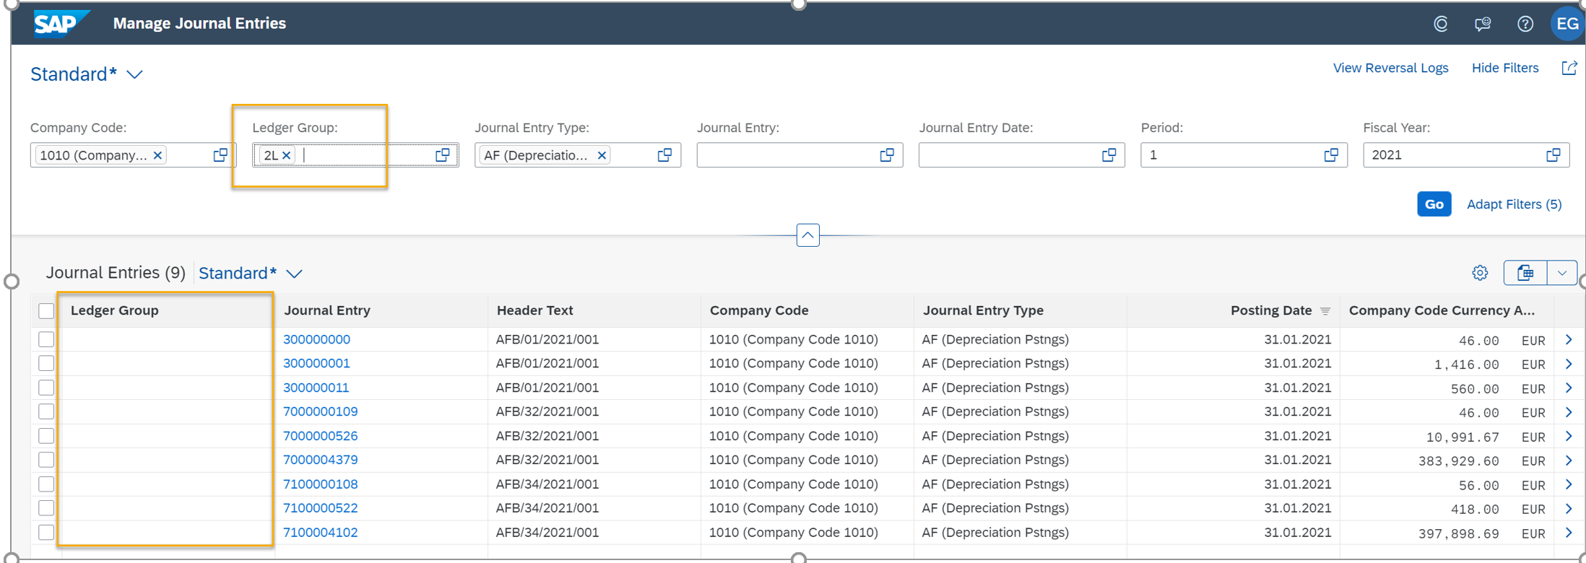The image size is (1586, 563).
Task: Click the Go button
Action: pyautogui.click(x=1434, y=204)
